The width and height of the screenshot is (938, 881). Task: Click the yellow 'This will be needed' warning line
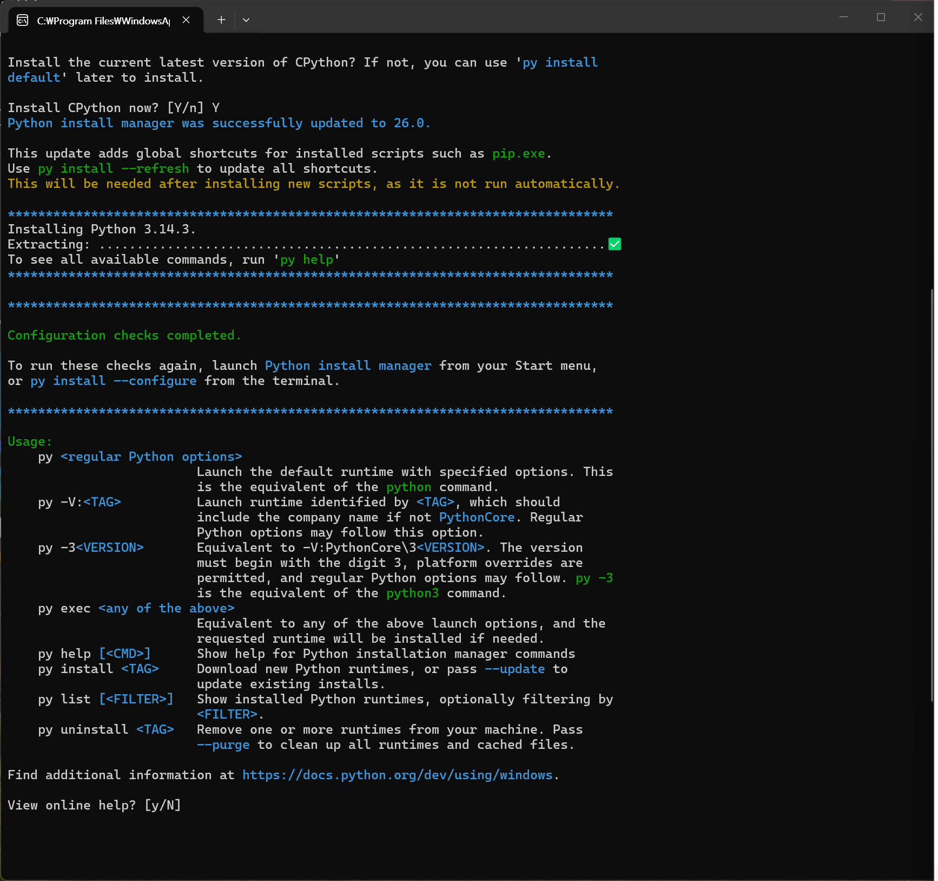(314, 184)
